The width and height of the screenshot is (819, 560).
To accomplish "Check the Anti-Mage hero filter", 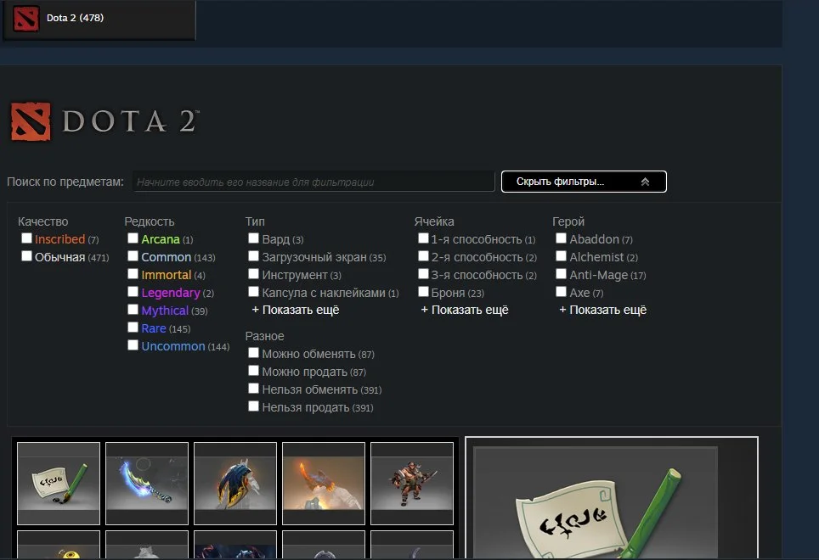I will click(561, 274).
